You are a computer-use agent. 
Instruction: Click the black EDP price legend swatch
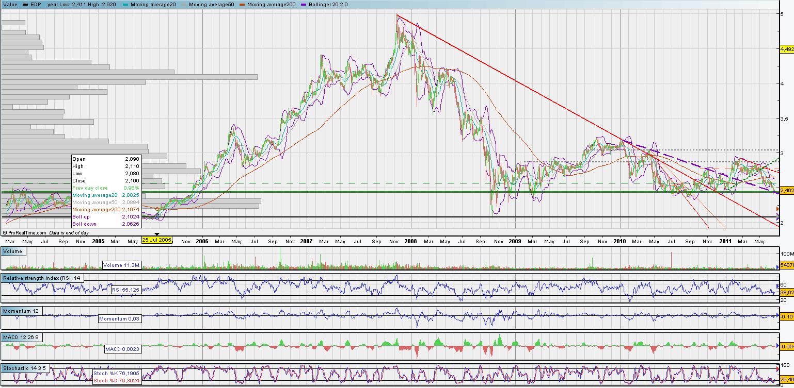[x=25, y=5]
